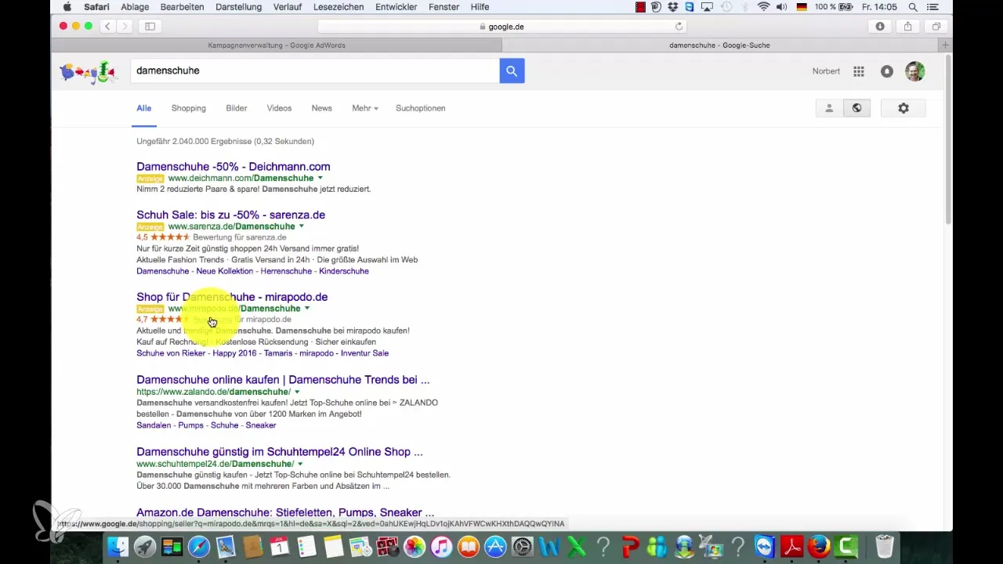The width and height of the screenshot is (1003, 564).
Task: Launch PowerPoint from the Dock
Action: [630, 546]
